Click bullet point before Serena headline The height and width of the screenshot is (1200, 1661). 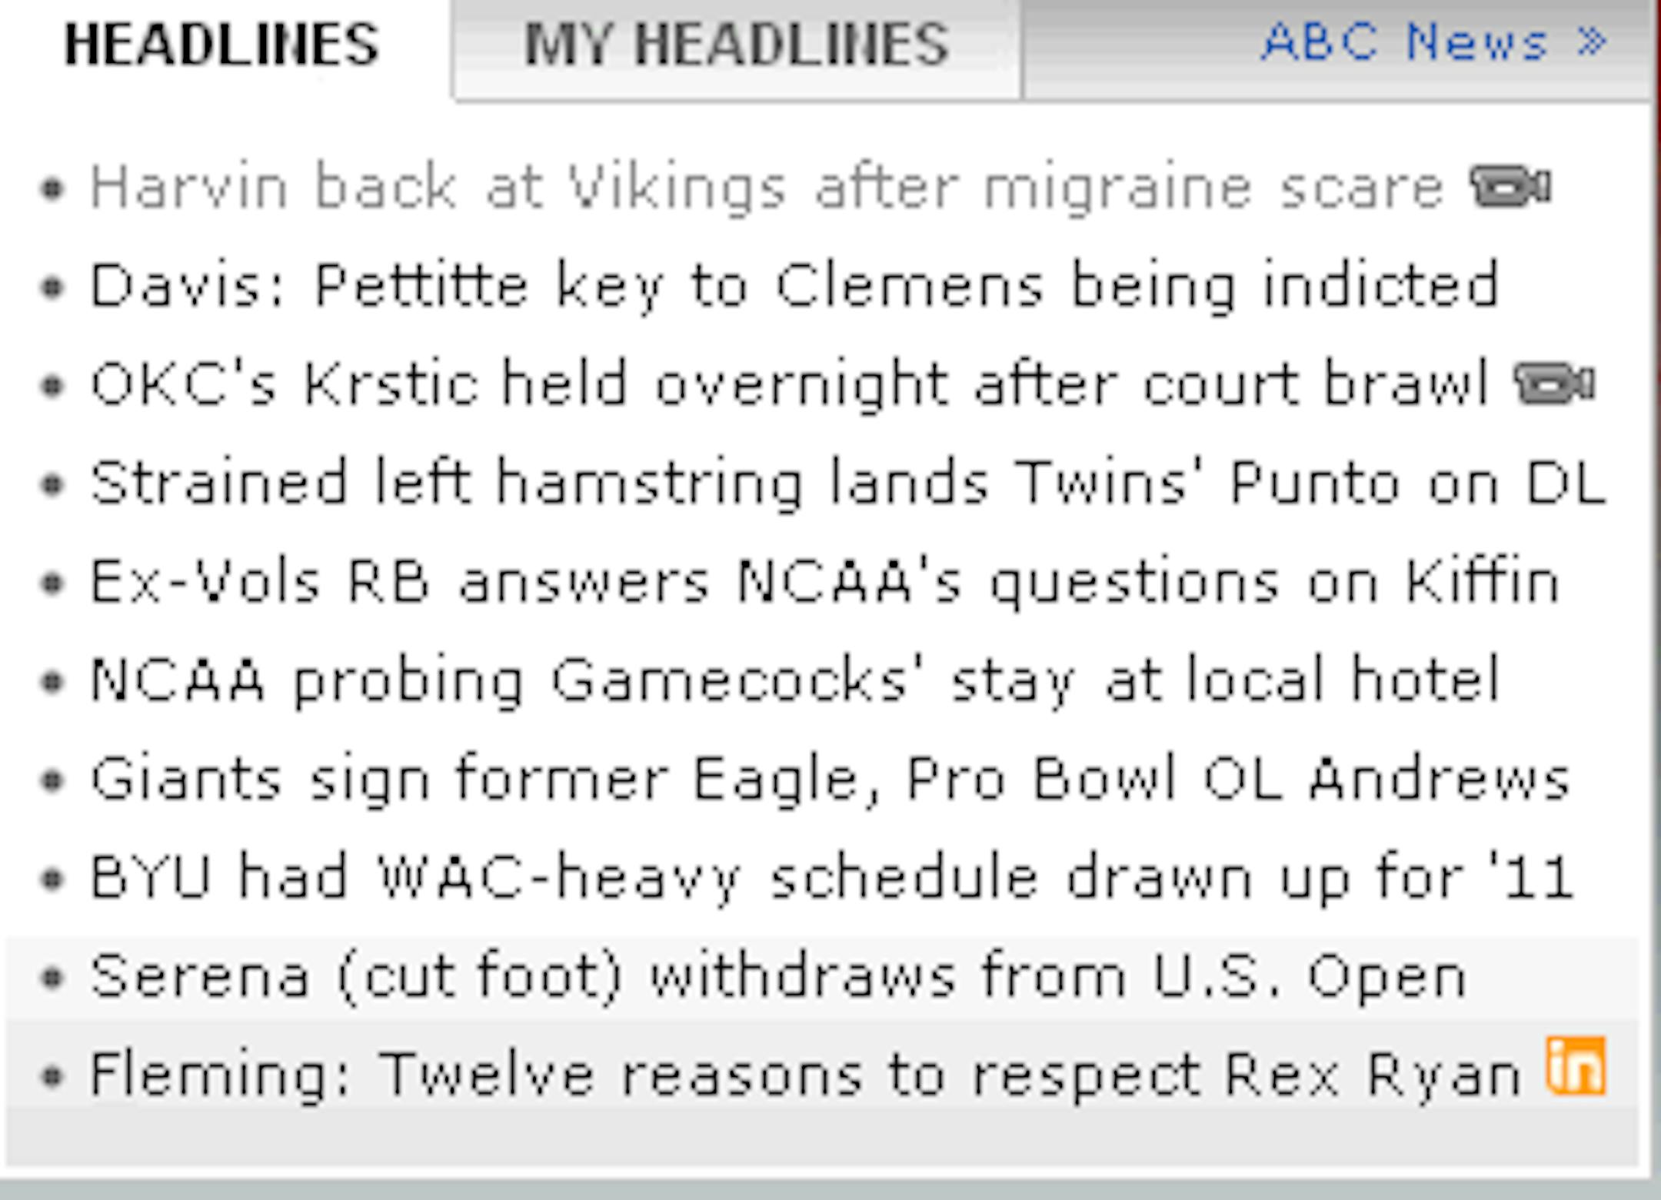coord(52,978)
